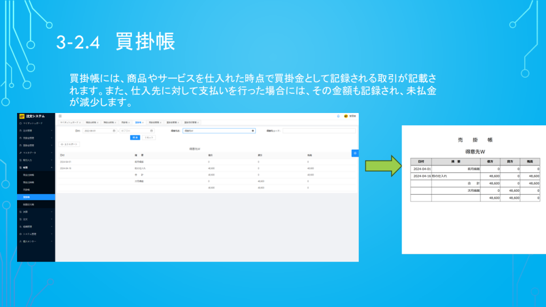Click the start date field 2022-06-01
This screenshot has width=546, height=307.
(x=99, y=131)
